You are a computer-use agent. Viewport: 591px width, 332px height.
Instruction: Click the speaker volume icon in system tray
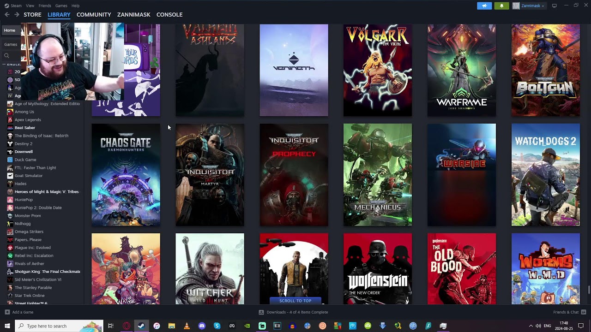click(538, 326)
